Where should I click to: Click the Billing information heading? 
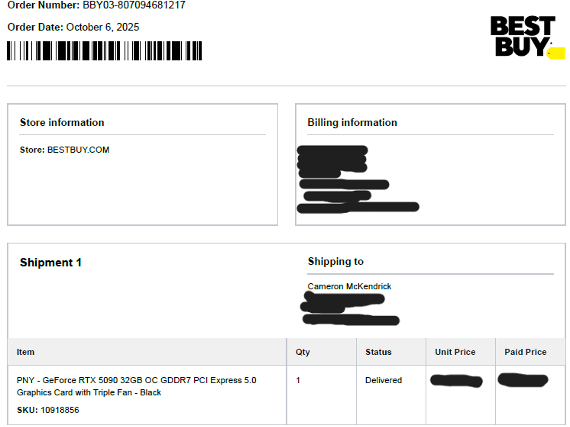click(352, 122)
